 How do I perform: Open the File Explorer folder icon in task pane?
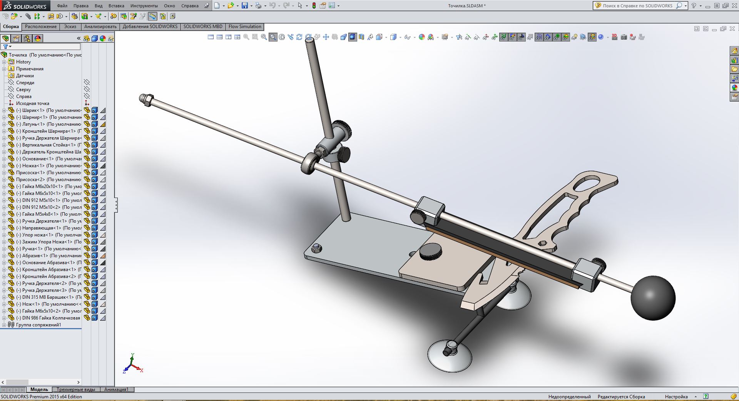pyautogui.click(x=734, y=69)
